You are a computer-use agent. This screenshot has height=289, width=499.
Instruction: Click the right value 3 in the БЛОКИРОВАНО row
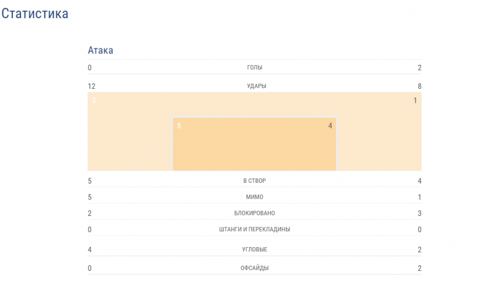click(419, 213)
